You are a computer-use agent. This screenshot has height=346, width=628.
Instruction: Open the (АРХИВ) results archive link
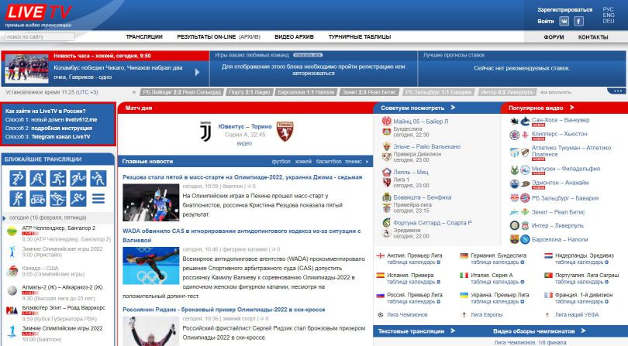[250, 37]
